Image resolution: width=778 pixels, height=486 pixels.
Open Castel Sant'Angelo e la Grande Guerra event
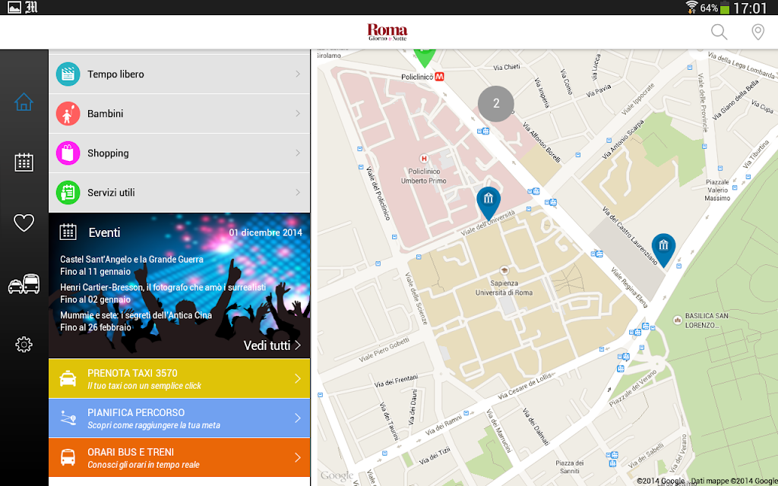[132, 265]
